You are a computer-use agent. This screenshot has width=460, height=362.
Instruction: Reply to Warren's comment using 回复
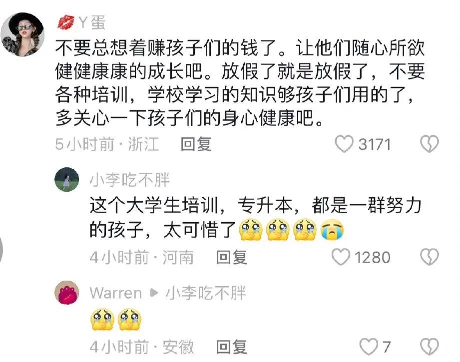(231, 347)
